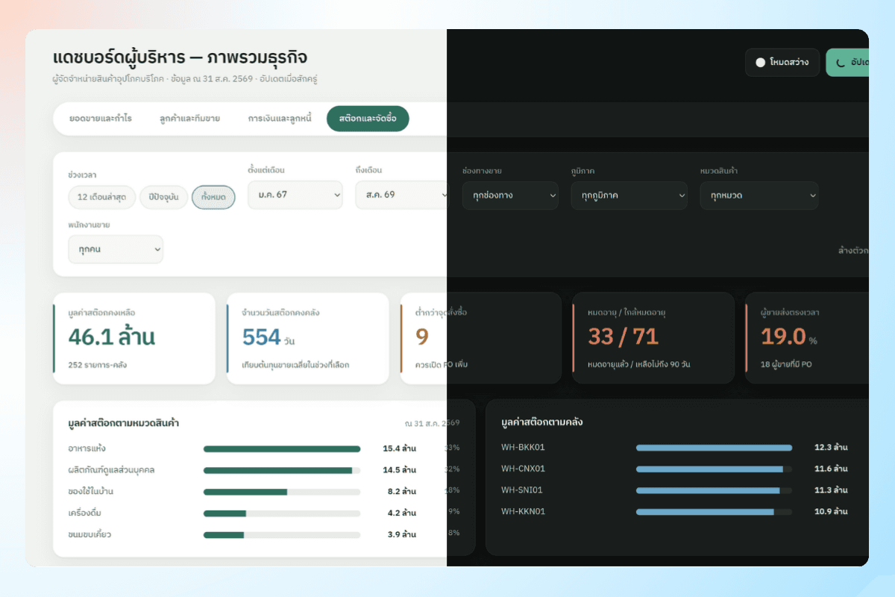Click the 12.3 ล้าน value for WH-BKK01

click(831, 448)
